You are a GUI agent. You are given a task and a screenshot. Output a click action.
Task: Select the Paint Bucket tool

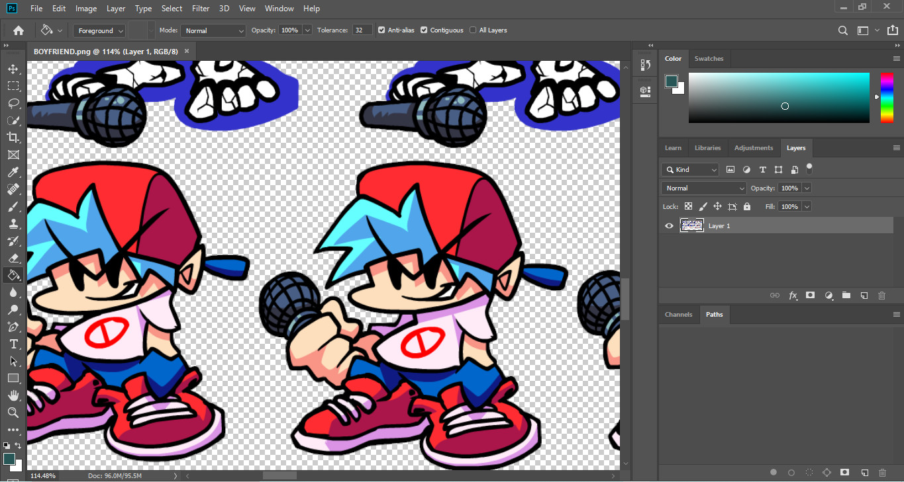pyautogui.click(x=13, y=275)
